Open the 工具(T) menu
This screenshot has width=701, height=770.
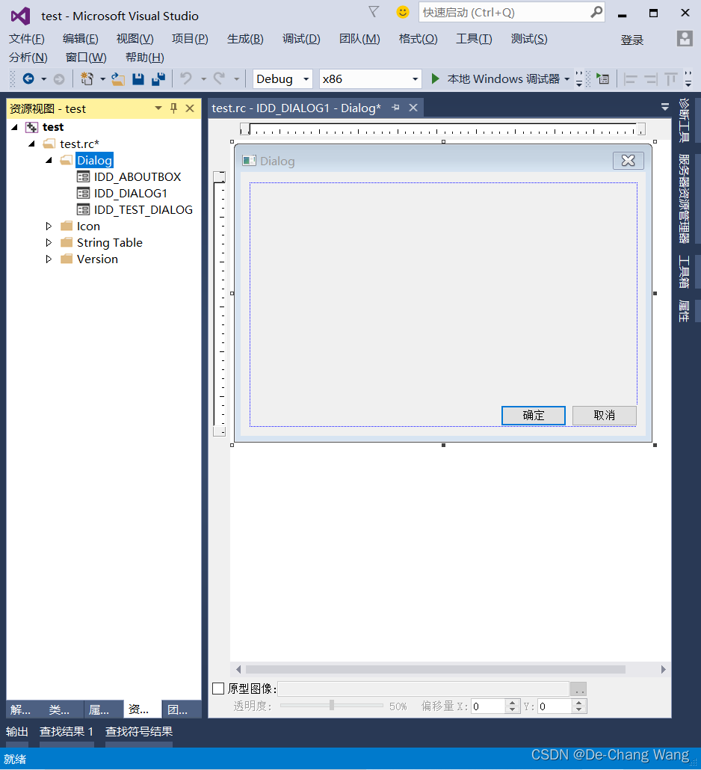coord(475,39)
